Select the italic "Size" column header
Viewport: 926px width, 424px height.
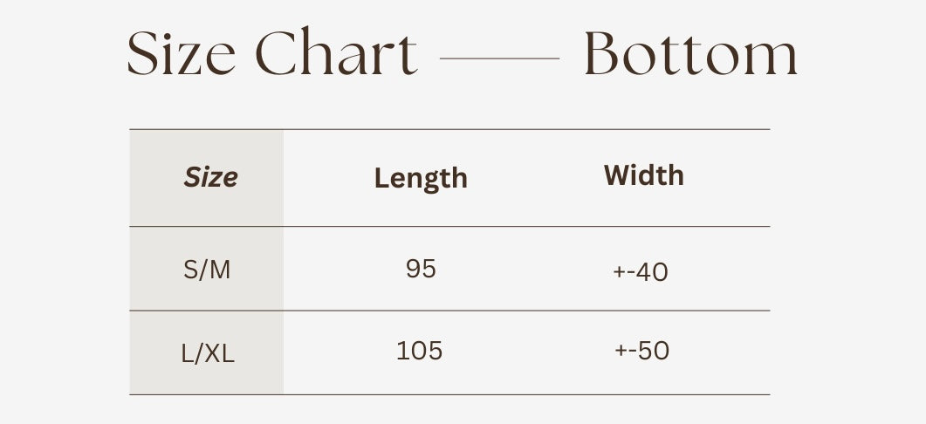coord(210,178)
